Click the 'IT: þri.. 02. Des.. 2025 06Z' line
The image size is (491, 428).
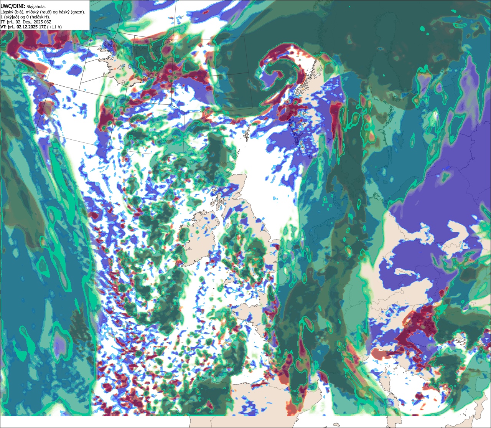[x=26, y=22]
